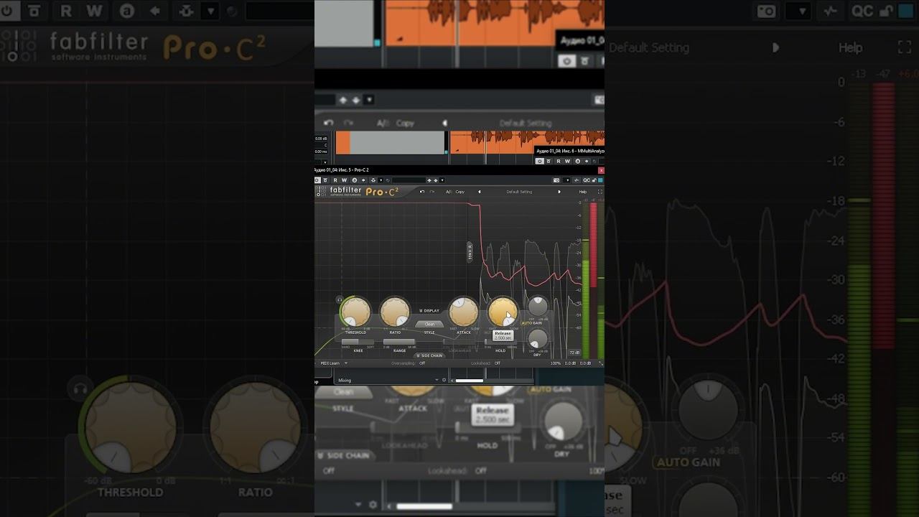
Task: Open the QC quick controls button
Action: (587, 180)
